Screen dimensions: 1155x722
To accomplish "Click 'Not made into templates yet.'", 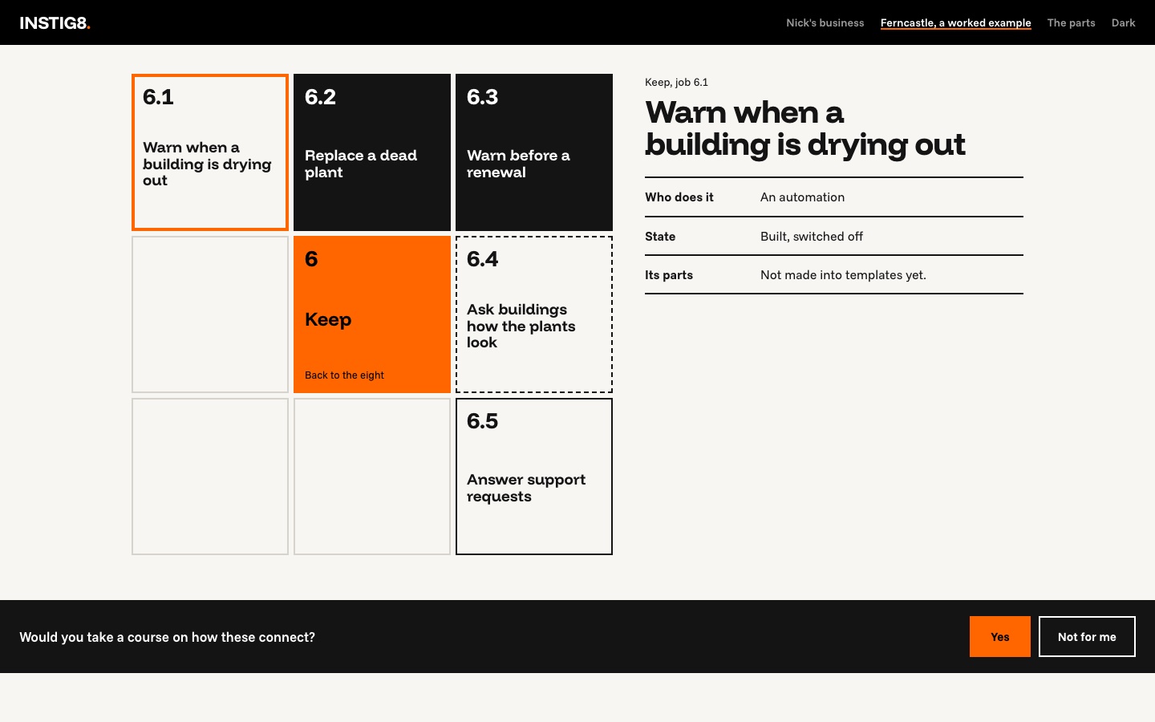I will coord(843,275).
